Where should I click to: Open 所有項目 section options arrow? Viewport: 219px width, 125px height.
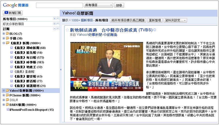58,19
